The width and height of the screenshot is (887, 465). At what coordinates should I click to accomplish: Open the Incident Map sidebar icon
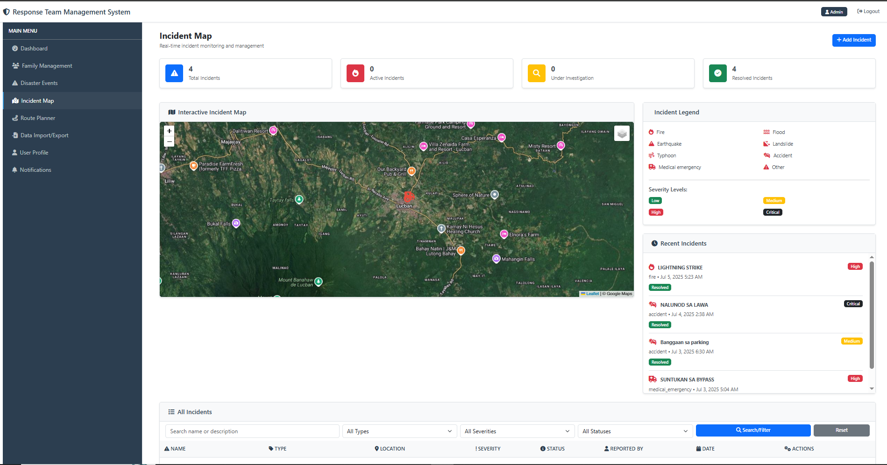(x=15, y=100)
